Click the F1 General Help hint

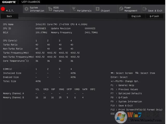[122, 85]
